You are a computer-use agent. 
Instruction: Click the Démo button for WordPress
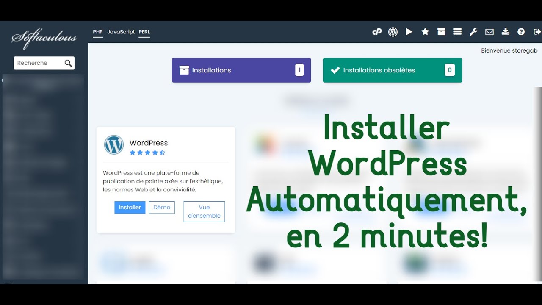pyautogui.click(x=162, y=207)
